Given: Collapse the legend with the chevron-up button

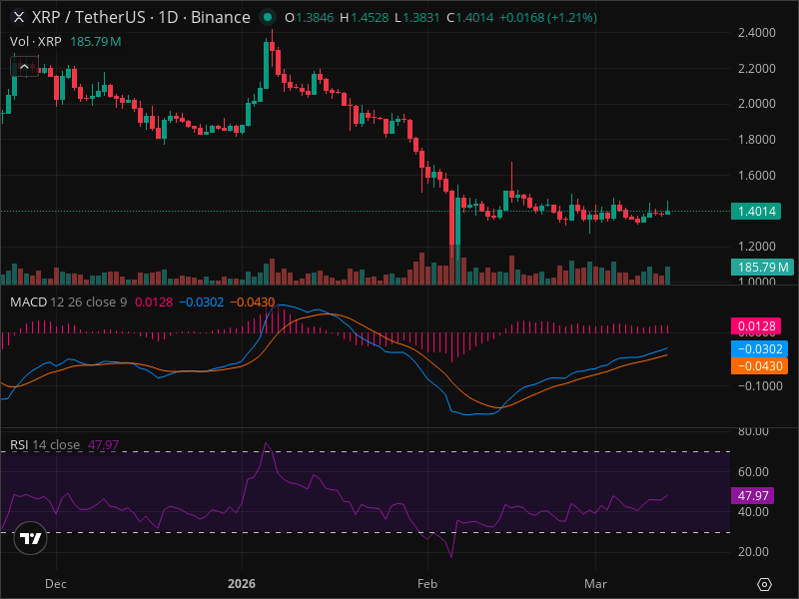Looking at the screenshot, I should click(24, 66).
